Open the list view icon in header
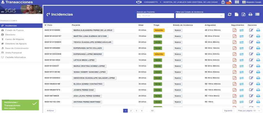This screenshot has width=263, height=113. tap(257, 15)
